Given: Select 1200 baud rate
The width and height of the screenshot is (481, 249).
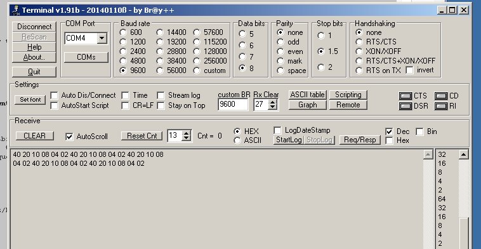Looking at the screenshot, I should pyautogui.click(x=123, y=42).
